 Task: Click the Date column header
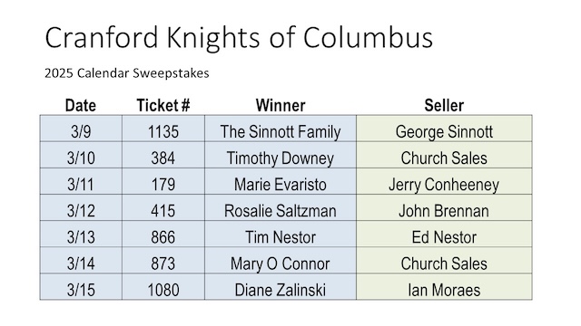pos(81,106)
